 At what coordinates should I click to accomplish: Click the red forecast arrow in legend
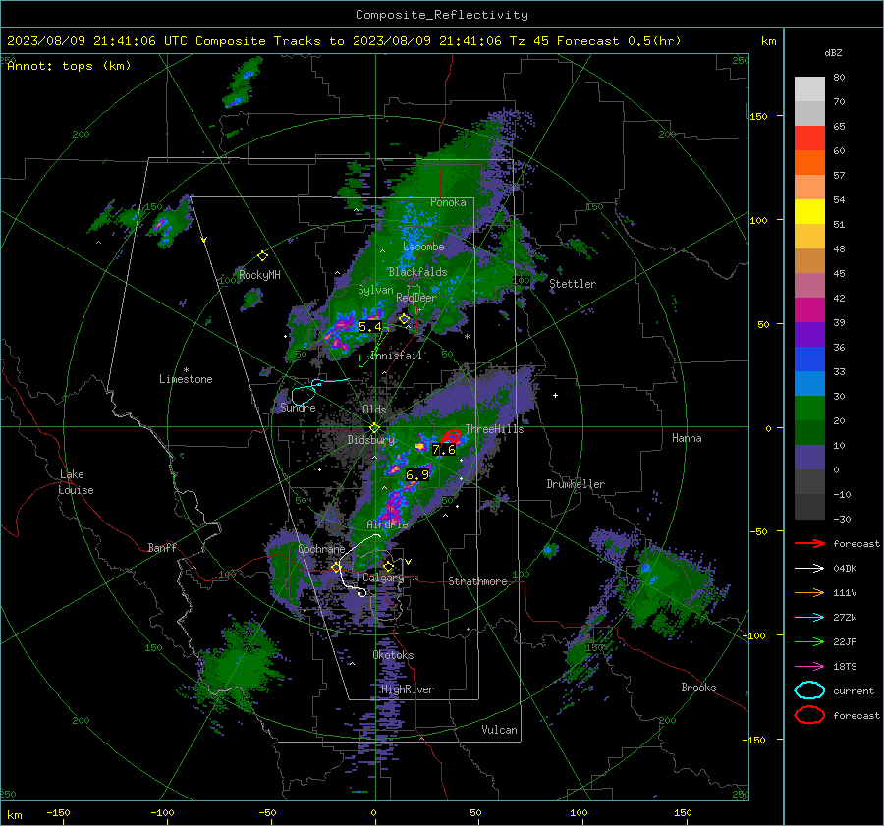point(809,543)
